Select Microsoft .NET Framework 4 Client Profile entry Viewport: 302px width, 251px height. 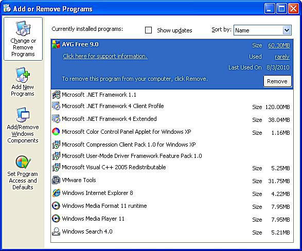tap(172, 106)
